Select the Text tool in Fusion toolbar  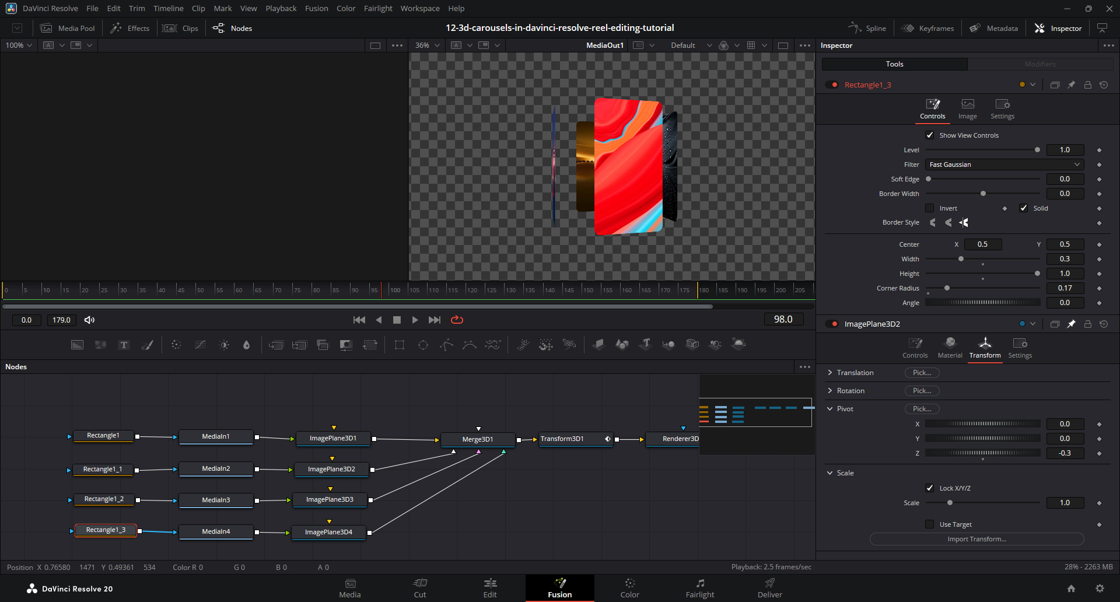click(124, 345)
